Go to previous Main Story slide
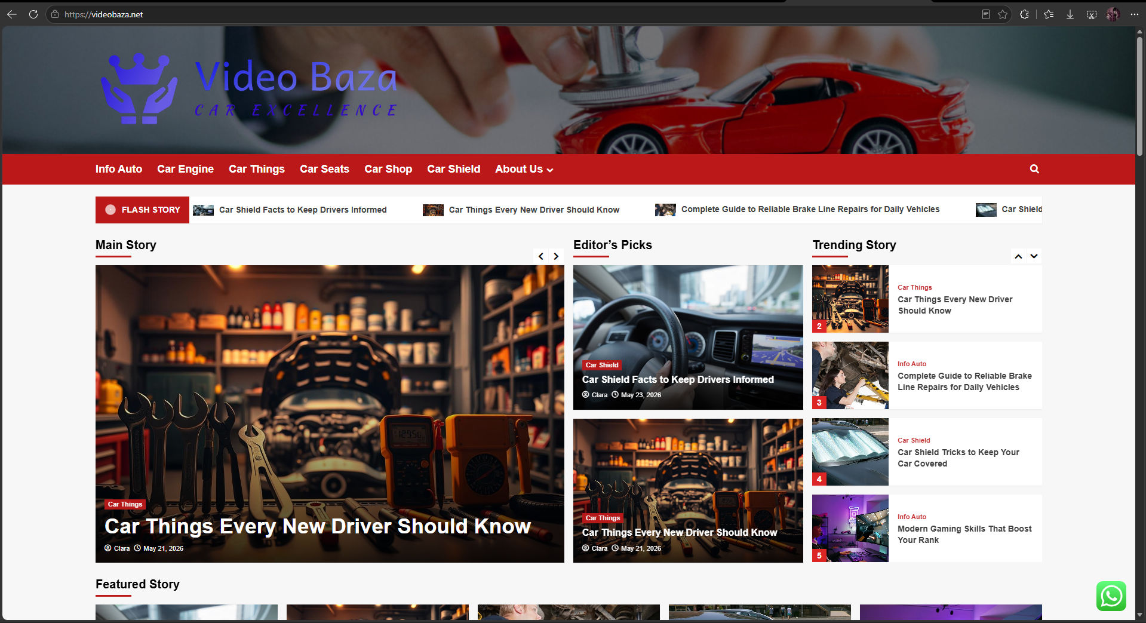The image size is (1146, 623). (541, 256)
